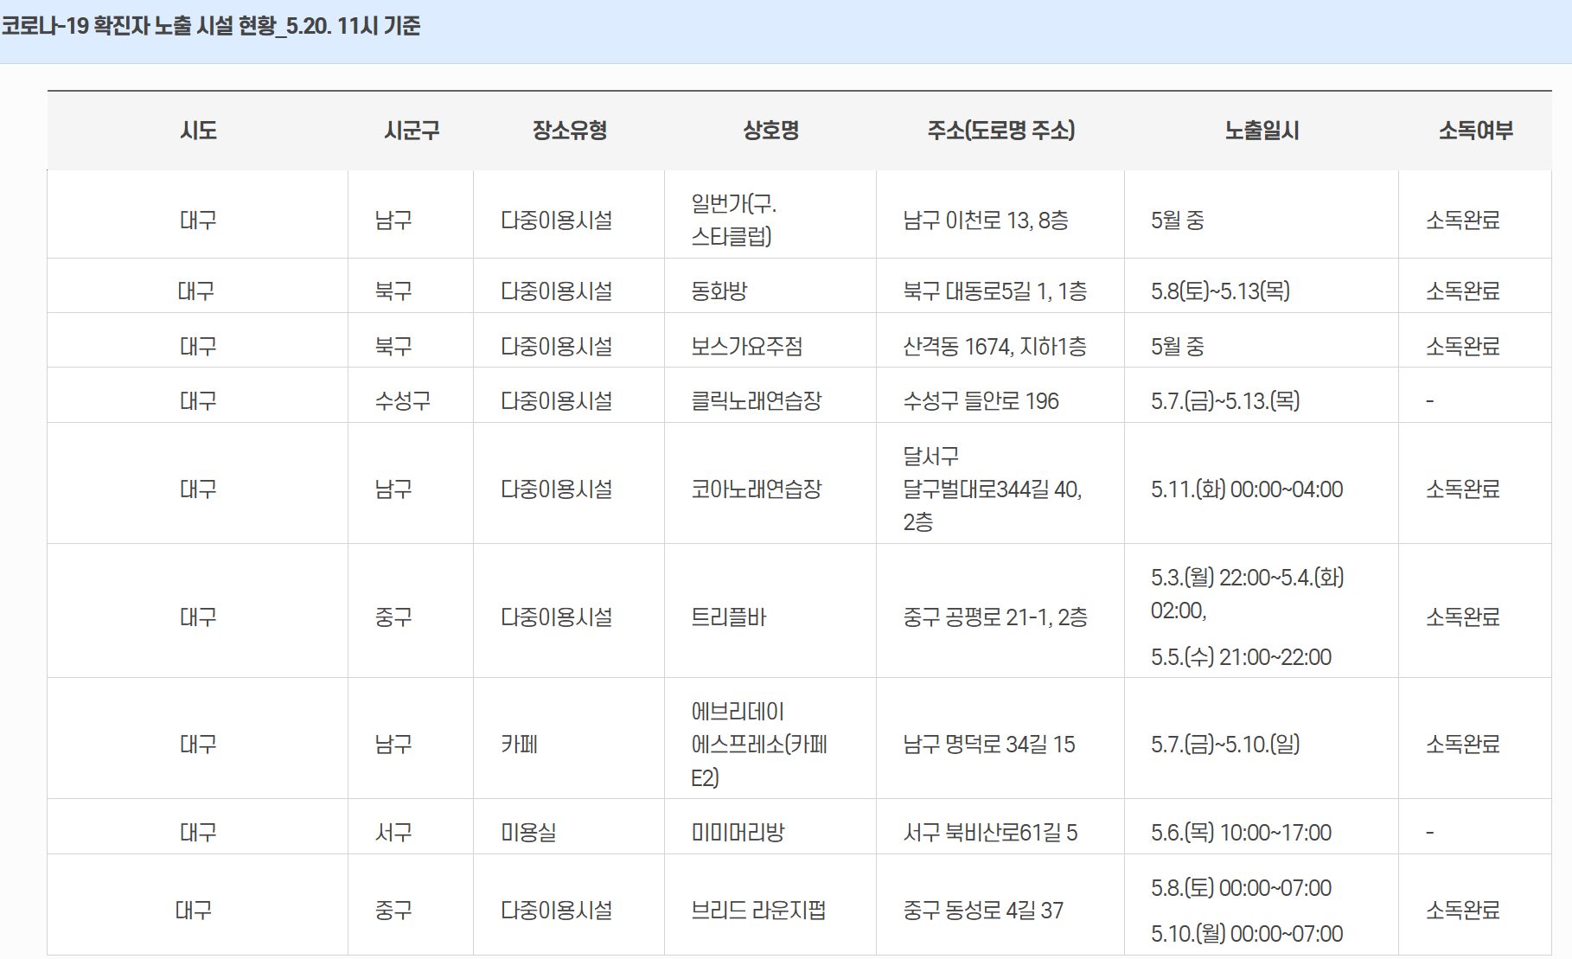Select the 상호명 column header
1572x959 pixels.
click(770, 131)
